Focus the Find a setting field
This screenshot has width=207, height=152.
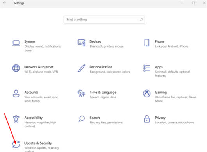(104, 20)
